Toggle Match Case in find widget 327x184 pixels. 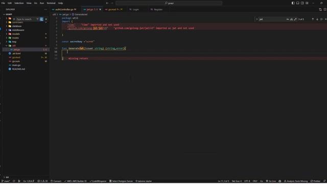coord(288,19)
